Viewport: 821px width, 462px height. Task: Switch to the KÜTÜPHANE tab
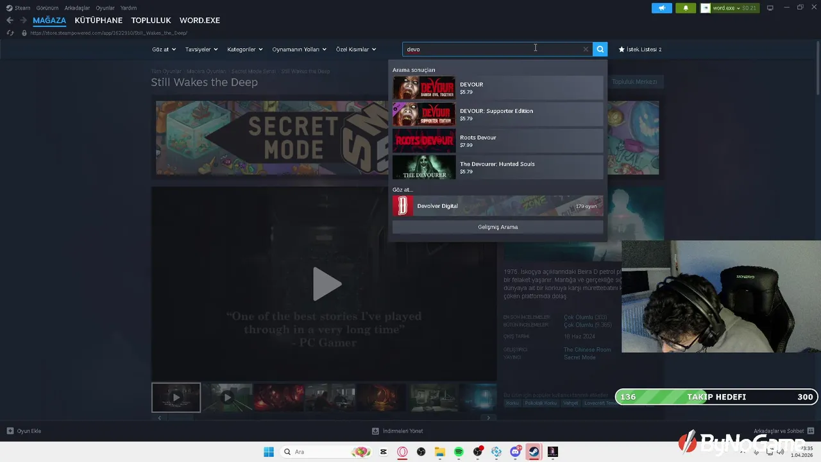click(98, 21)
